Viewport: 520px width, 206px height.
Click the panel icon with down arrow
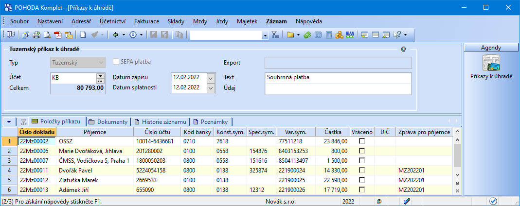click(x=365, y=35)
